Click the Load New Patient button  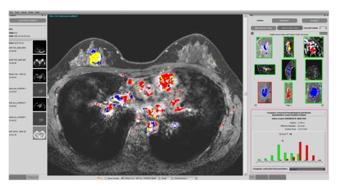(27, 20)
